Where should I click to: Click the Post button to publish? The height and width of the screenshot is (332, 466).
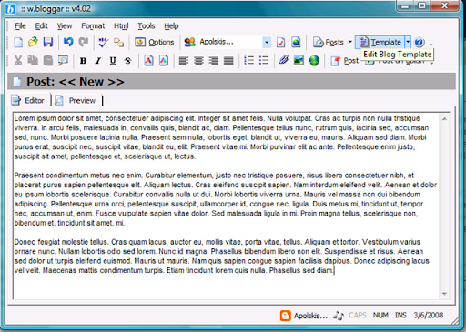[x=345, y=61]
